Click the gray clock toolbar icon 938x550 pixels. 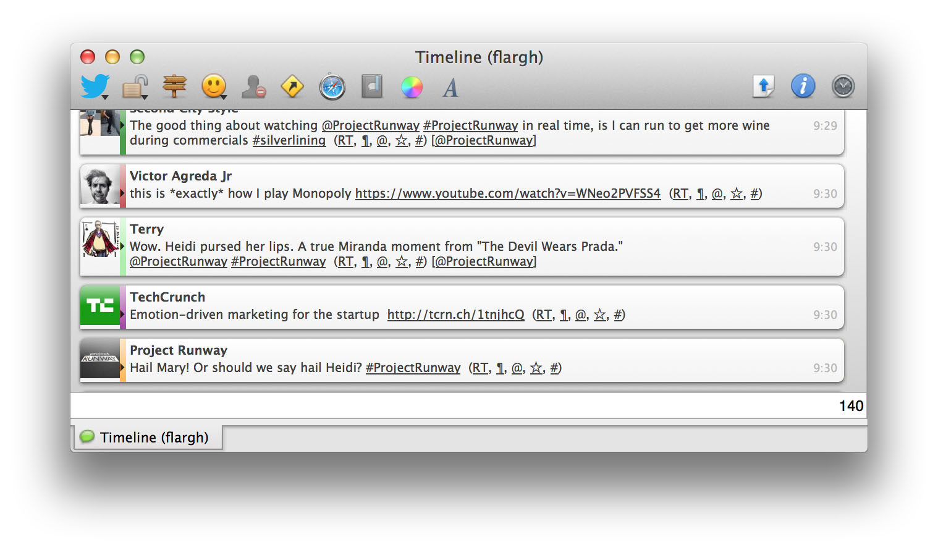[843, 86]
